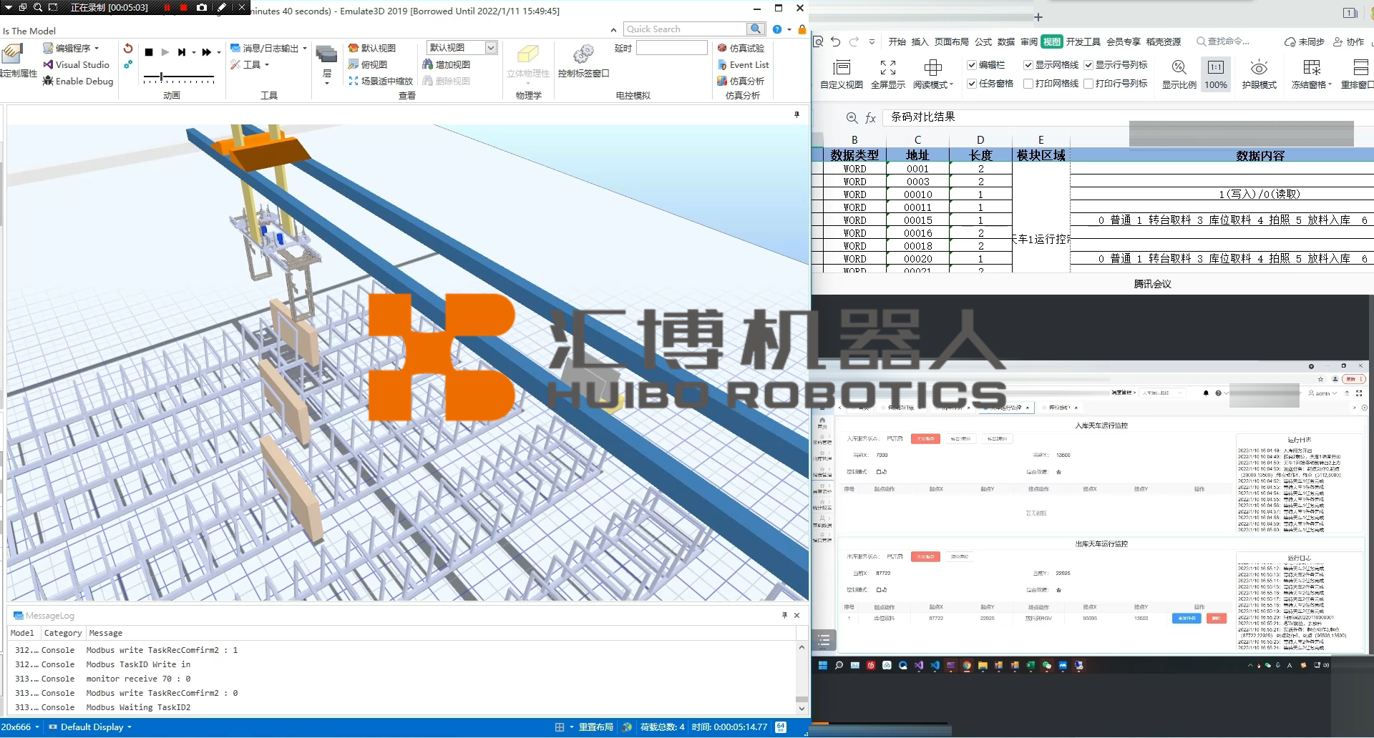Click 自定义视图 custom view in WPS

(x=842, y=74)
